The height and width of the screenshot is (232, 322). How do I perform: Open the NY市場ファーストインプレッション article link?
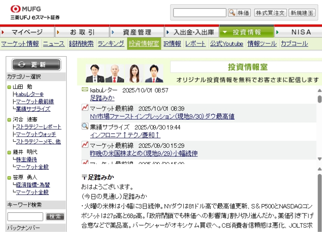pos(162,116)
